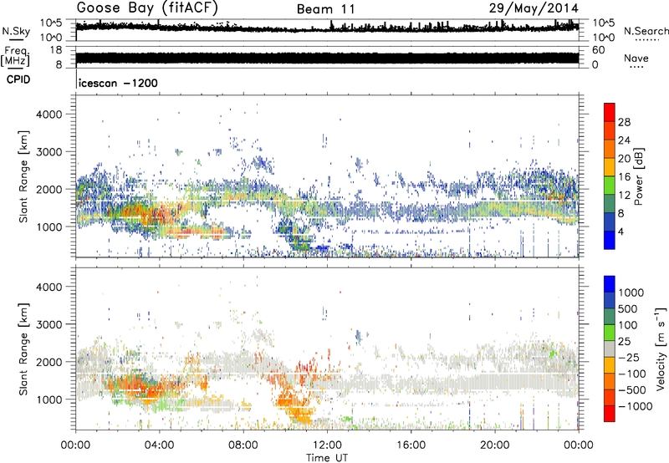Click the 'Freq. [MHz]' label
This screenshot has height=463, width=669.
click(x=15, y=56)
